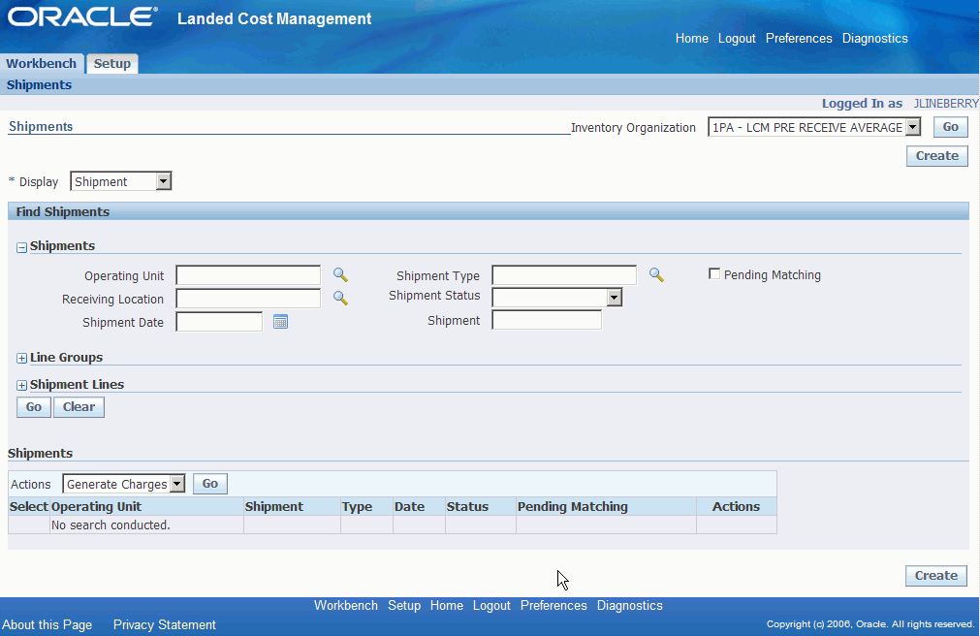Click the bottom Create button
Viewport: 980px width, 636px height.
pos(936,575)
